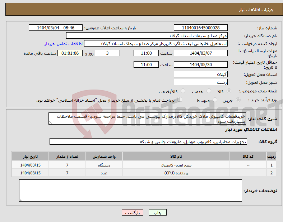
Task: Click the resize grip of the description text area
Action: [50, 123]
